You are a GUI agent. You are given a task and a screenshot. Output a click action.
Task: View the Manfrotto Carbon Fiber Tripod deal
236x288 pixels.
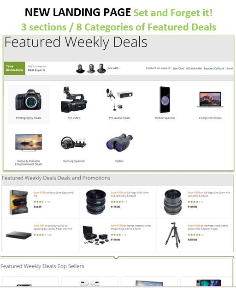click(195, 235)
